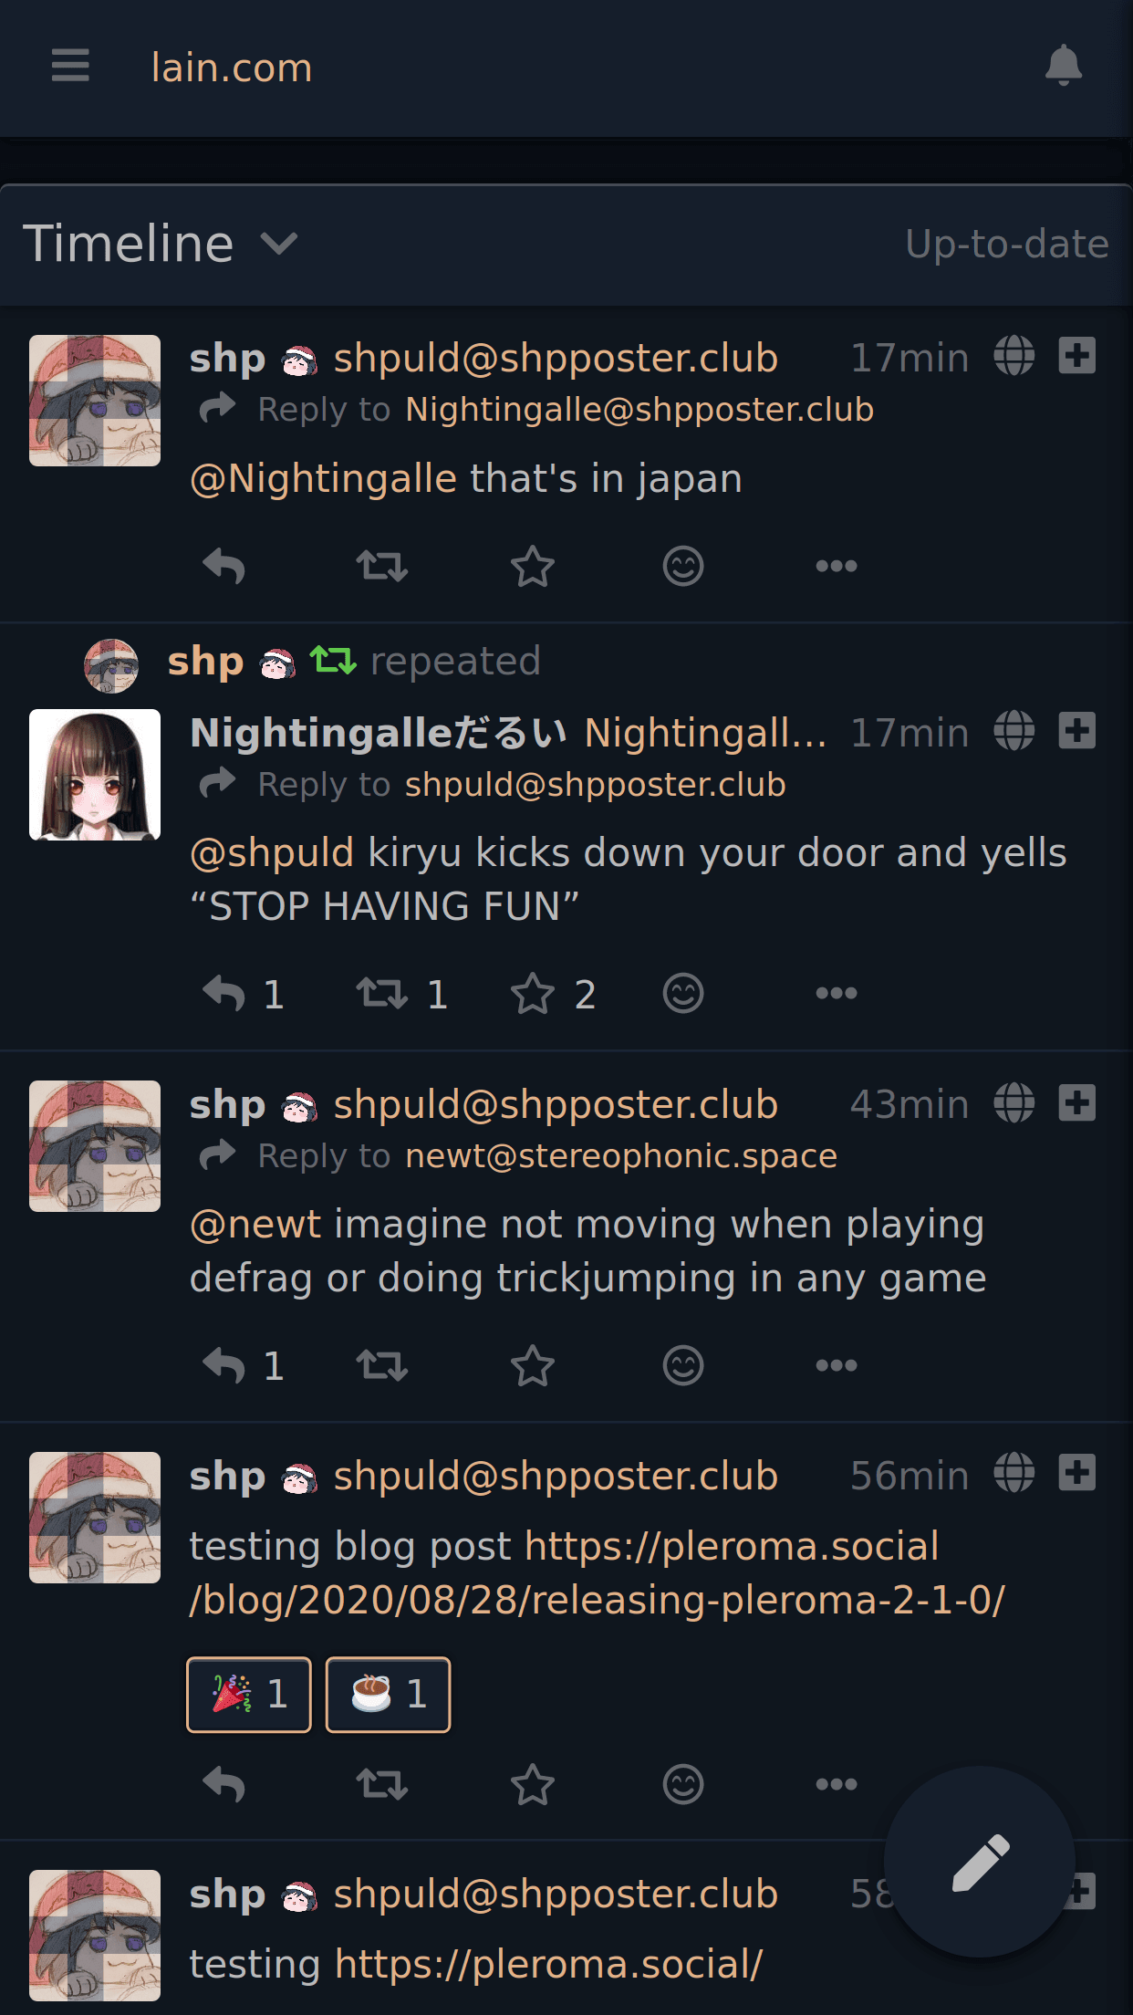Expand the 17min 'in japan' post with plus icon

(1077, 355)
